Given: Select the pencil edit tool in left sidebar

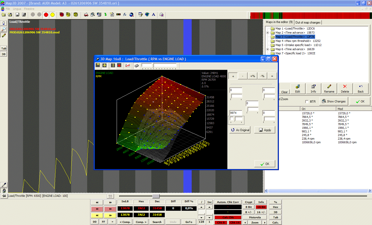Looking at the screenshot, I should coord(3,35).
